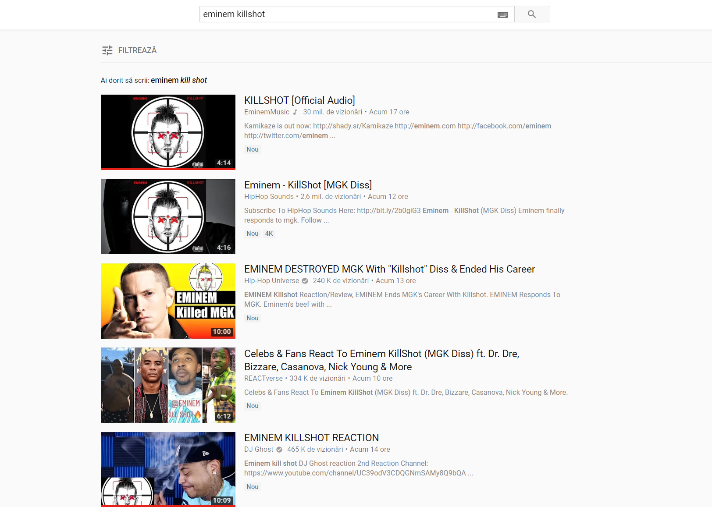Play the EMINEM Killed MGK thumbnail
The width and height of the screenshot is (712, 507).
[168, 301]
